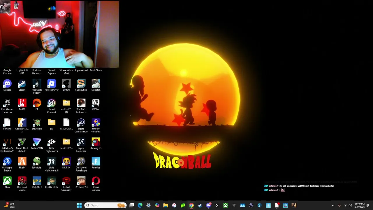Open the Proton VPN shortcut
Image resolution: width=373 pixels, height=210 pixels.
click(37, 143)
